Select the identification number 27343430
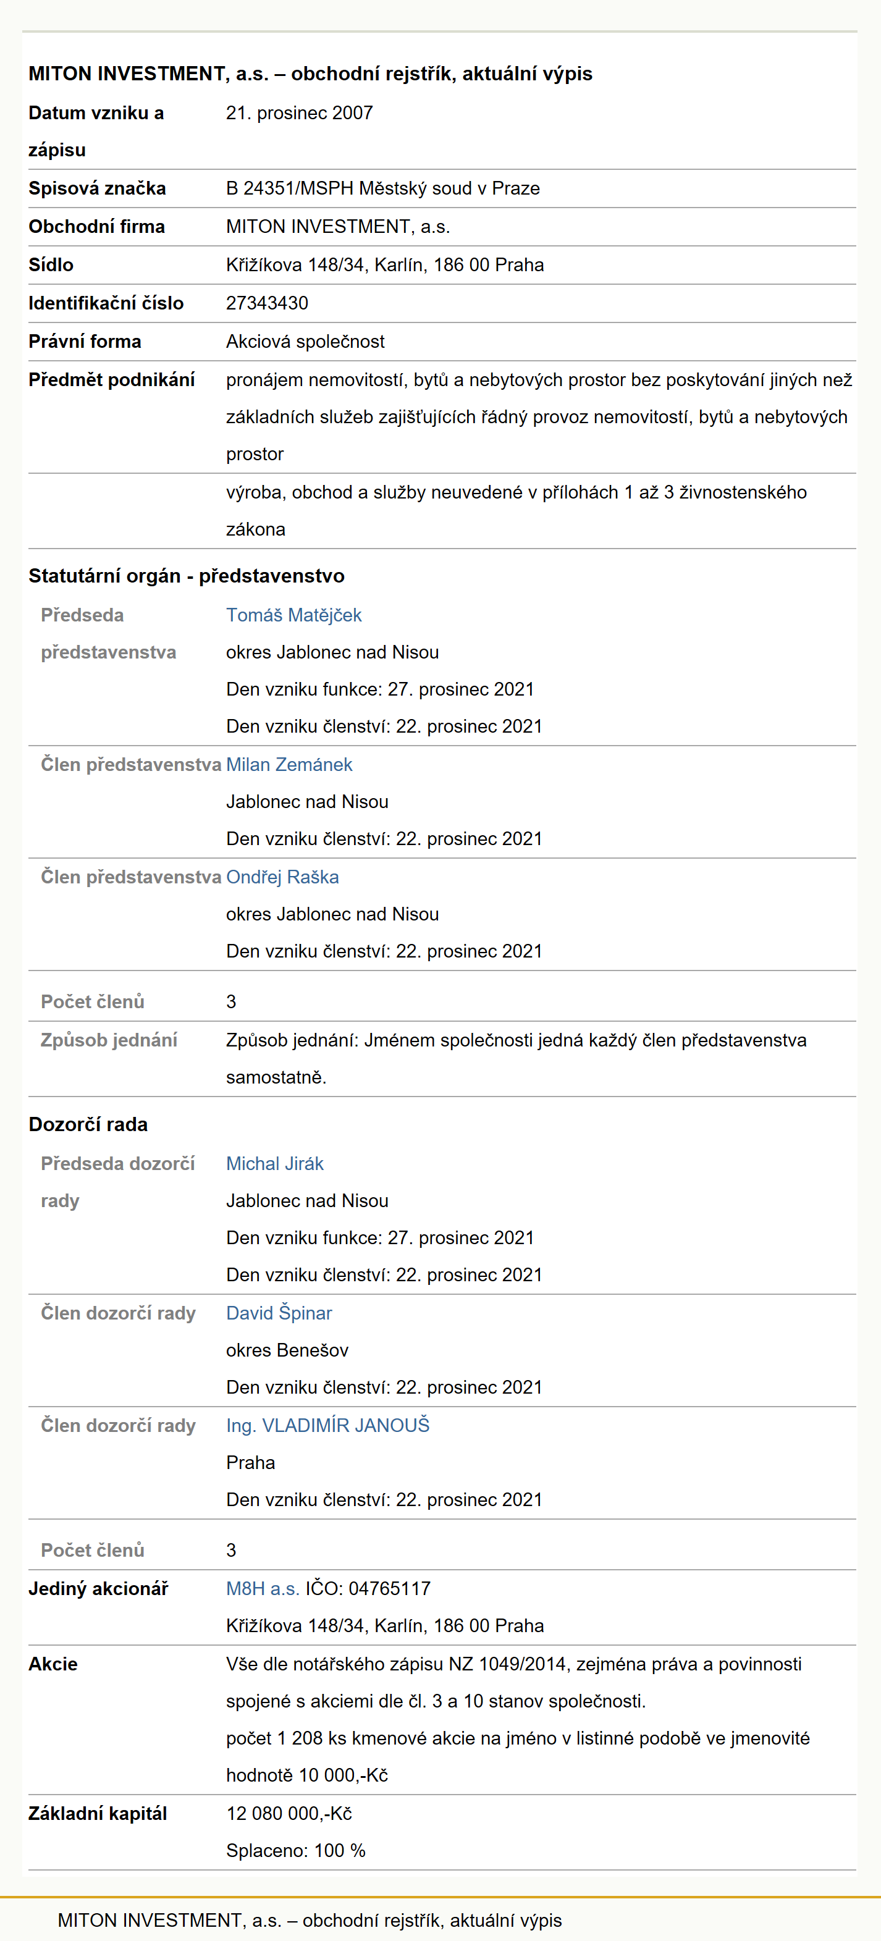This screenshot has height=1941, width=881. tap(267, 303)
